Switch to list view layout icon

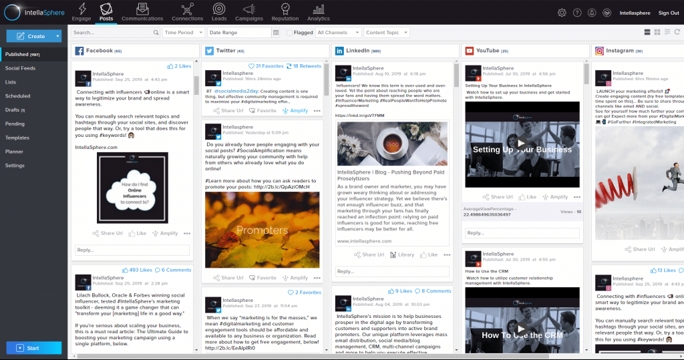point(667,32)
